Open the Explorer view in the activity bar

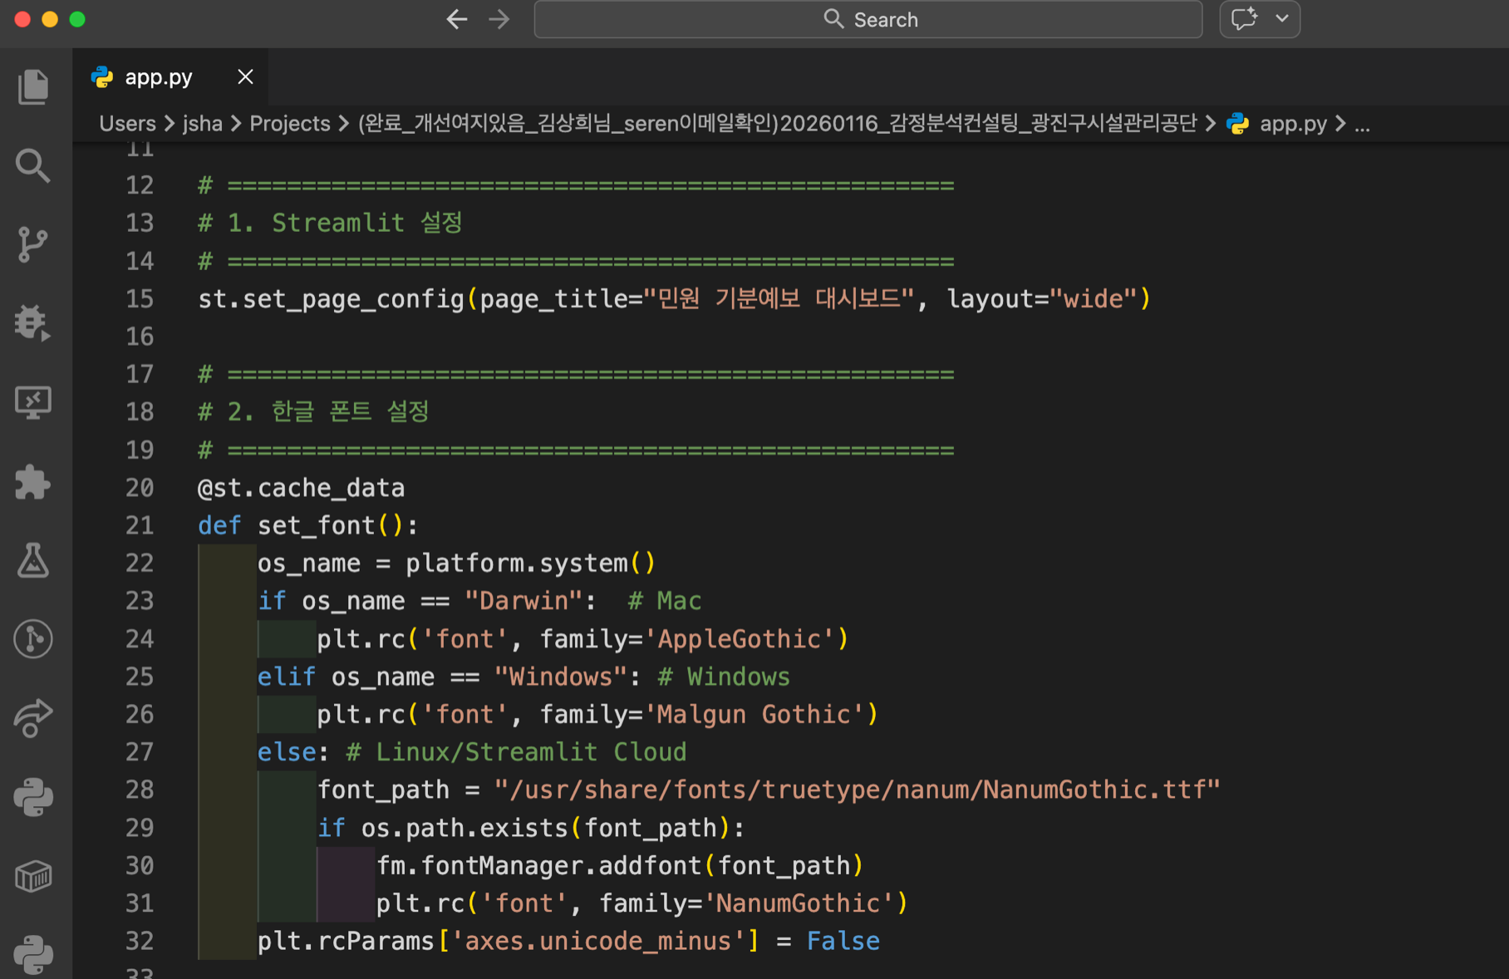[x=33, y=86]
